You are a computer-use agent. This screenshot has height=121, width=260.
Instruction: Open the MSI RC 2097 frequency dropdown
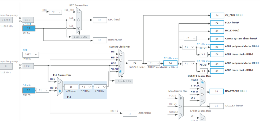point(31,54)
